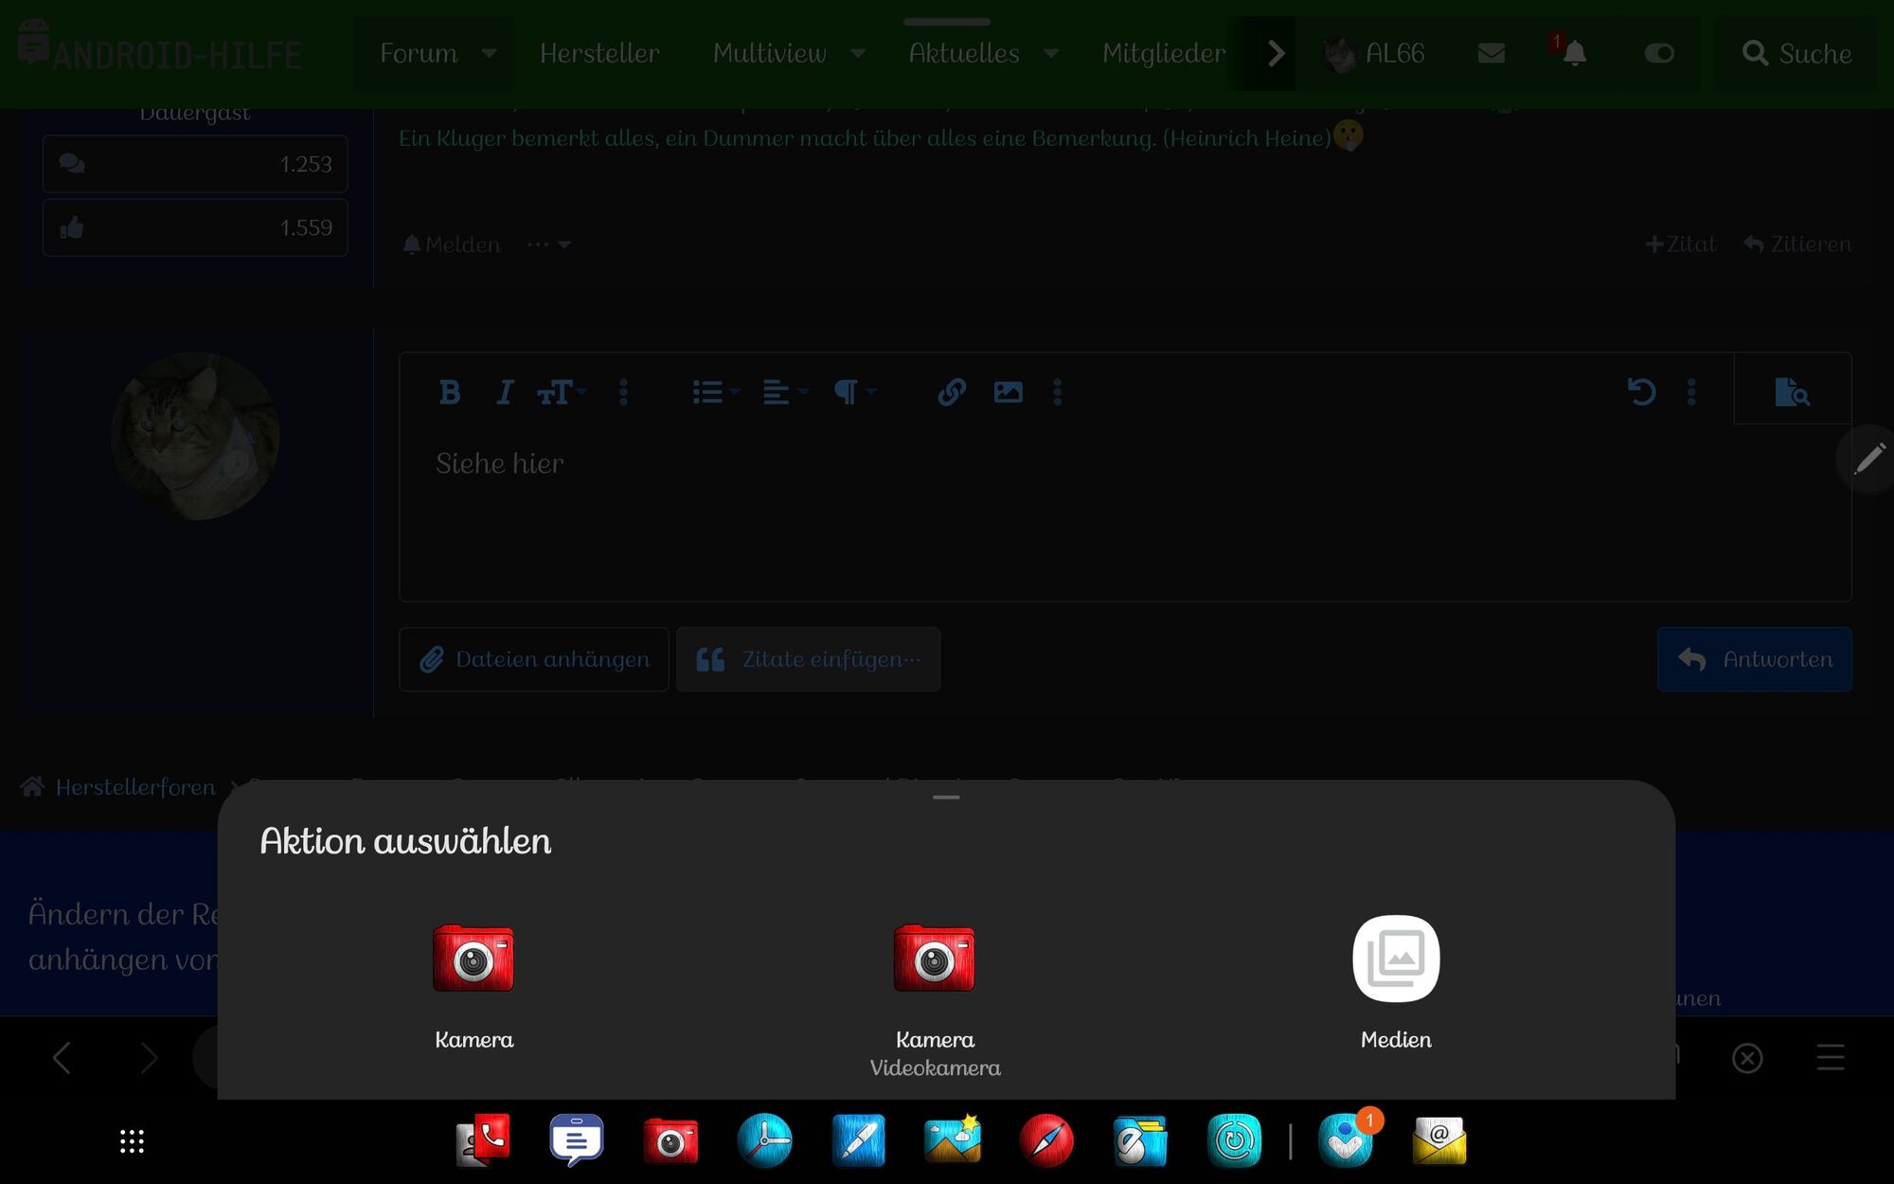The height and width of the screenshot is (1184, 1894).
Task: Select Kamera Videokamera option
Action: (x=934, y=960)
